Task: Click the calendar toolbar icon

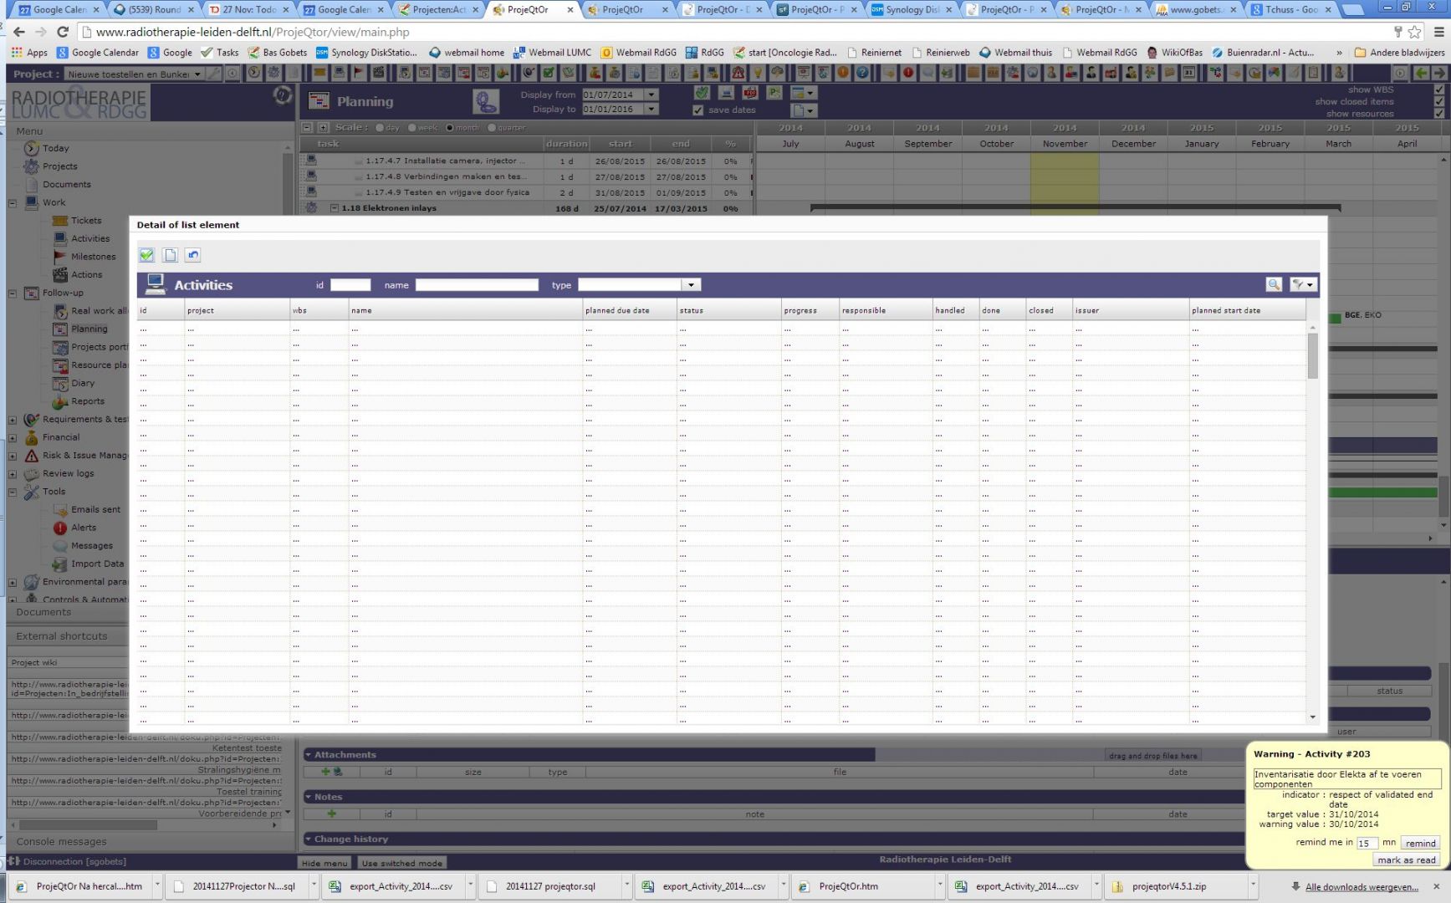Action: point(1188,73)
